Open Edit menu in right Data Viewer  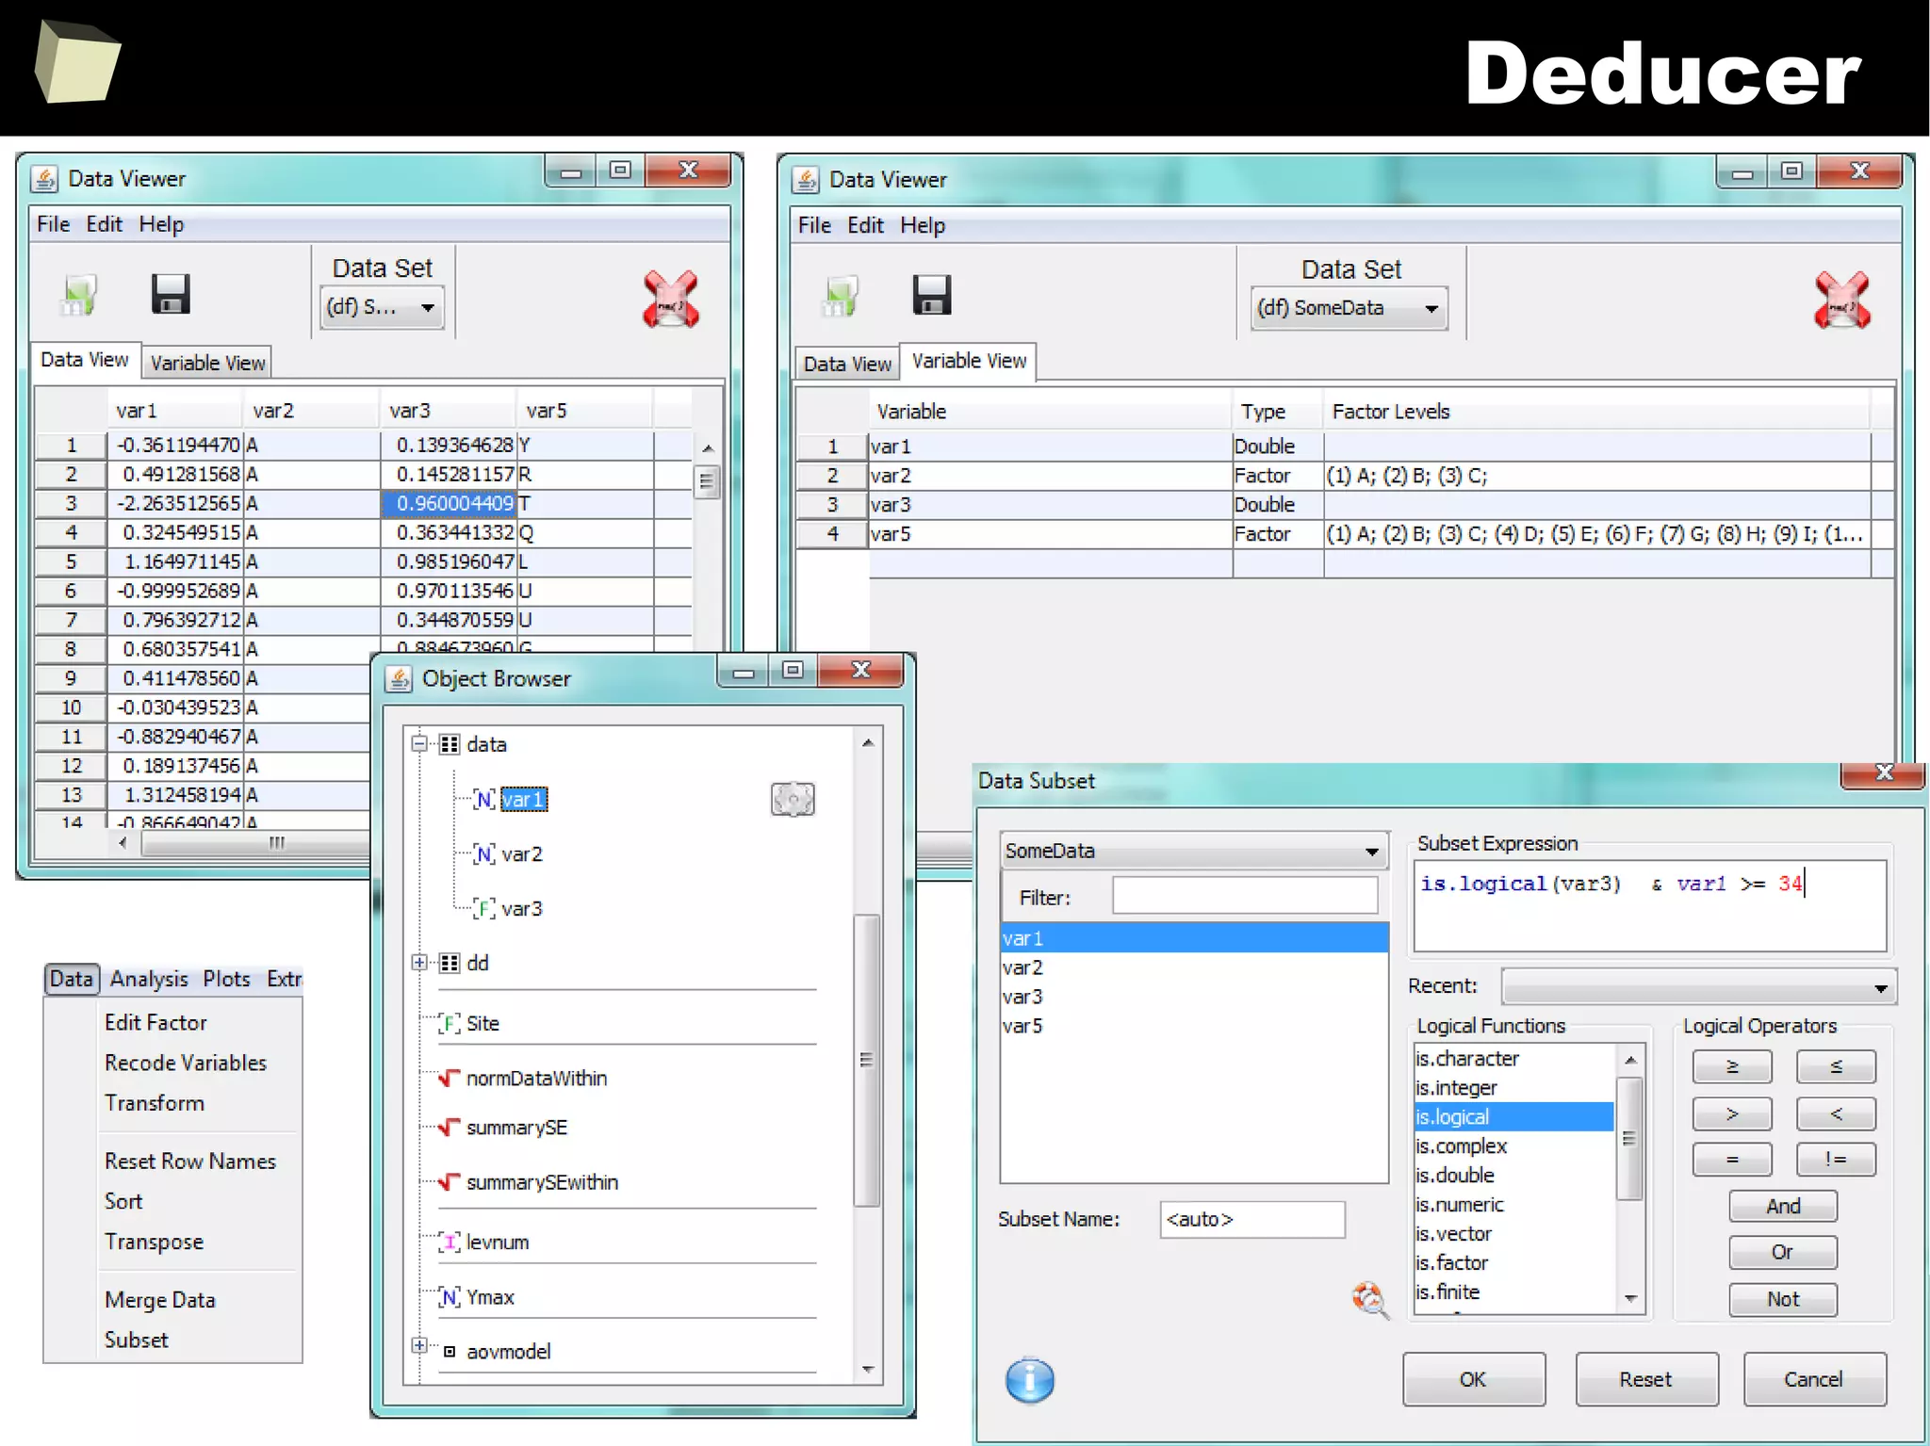pyautogui.click(x=864, y=225)
